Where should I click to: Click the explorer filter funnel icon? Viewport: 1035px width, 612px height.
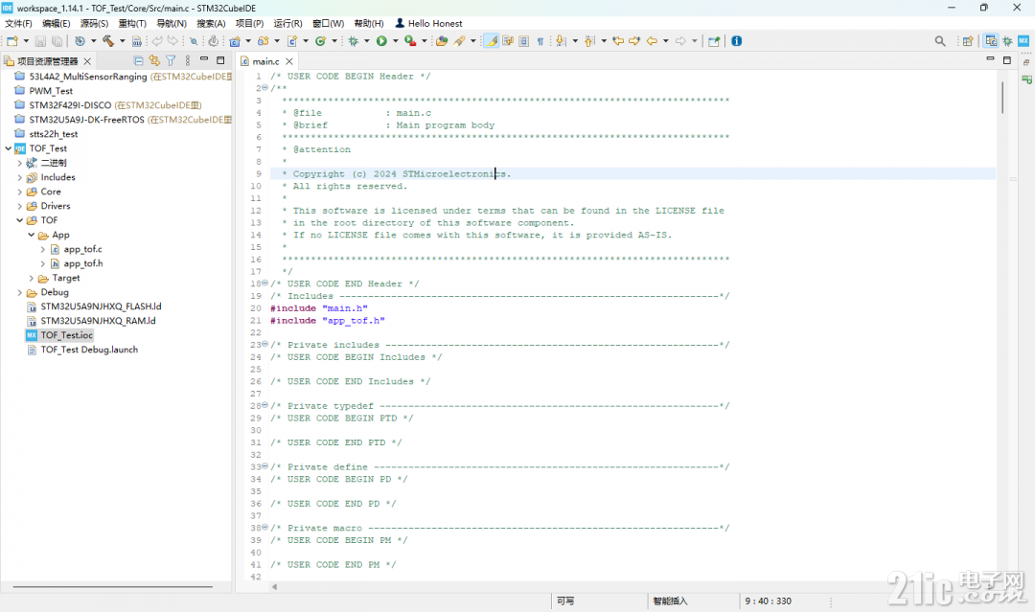(x=171, y=60)
